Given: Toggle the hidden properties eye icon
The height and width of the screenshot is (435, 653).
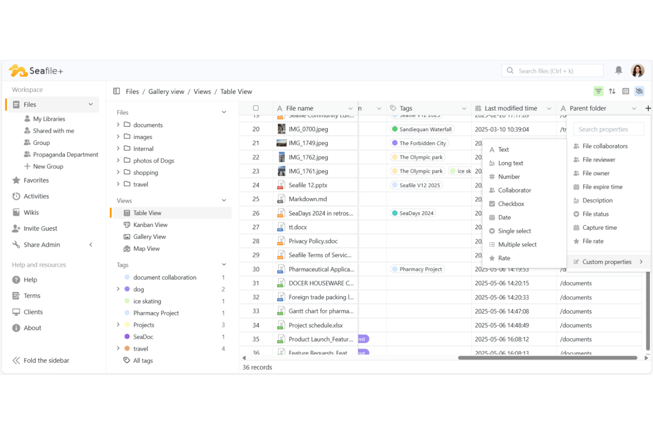Looking at the screenshot, I should click(639, 91).
